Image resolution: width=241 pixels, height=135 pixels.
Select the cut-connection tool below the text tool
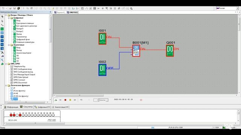(x=2, y=56)
